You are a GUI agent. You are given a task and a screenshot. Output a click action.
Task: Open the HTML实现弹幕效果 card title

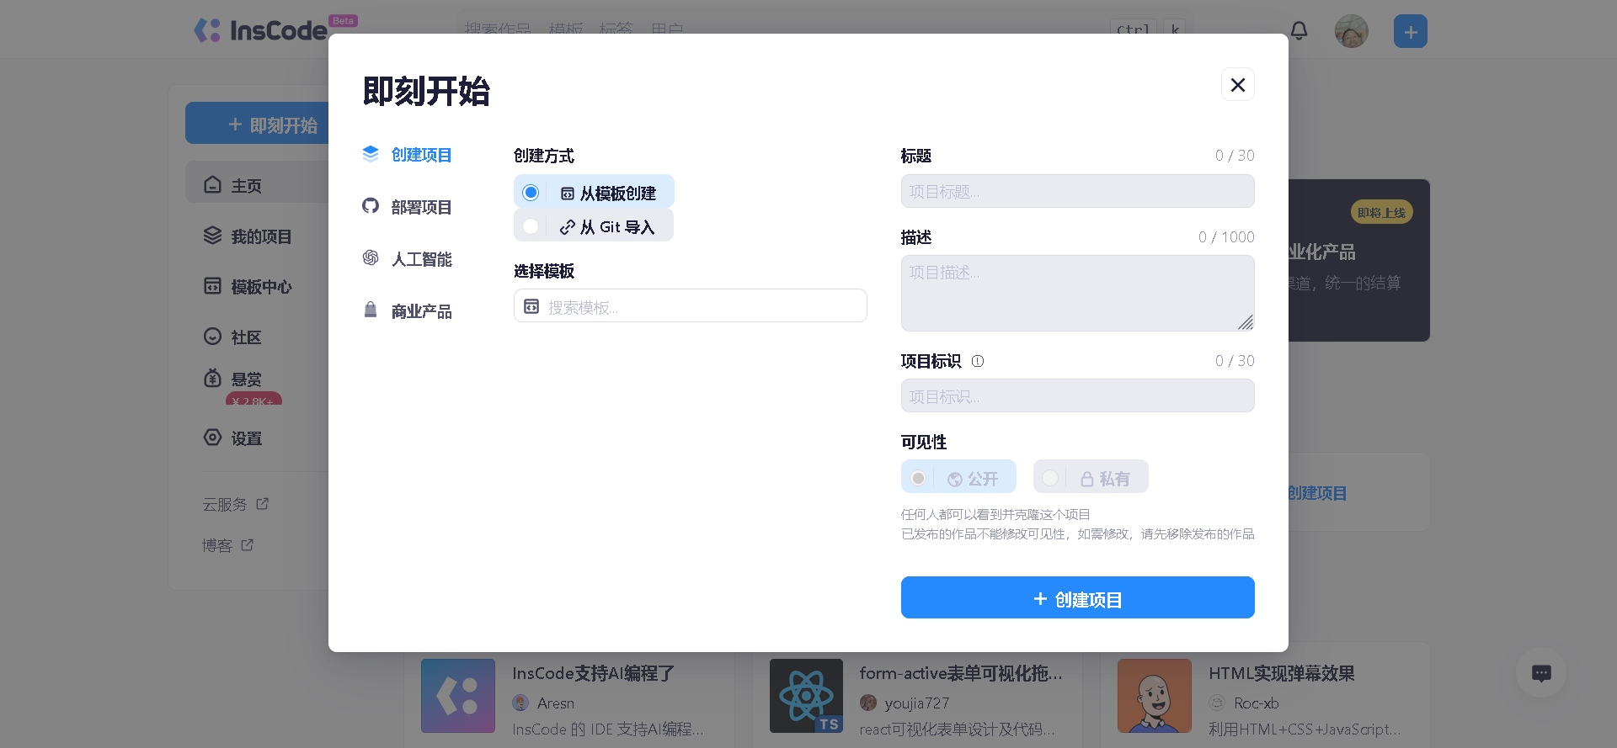click(x=1282, y=673)
